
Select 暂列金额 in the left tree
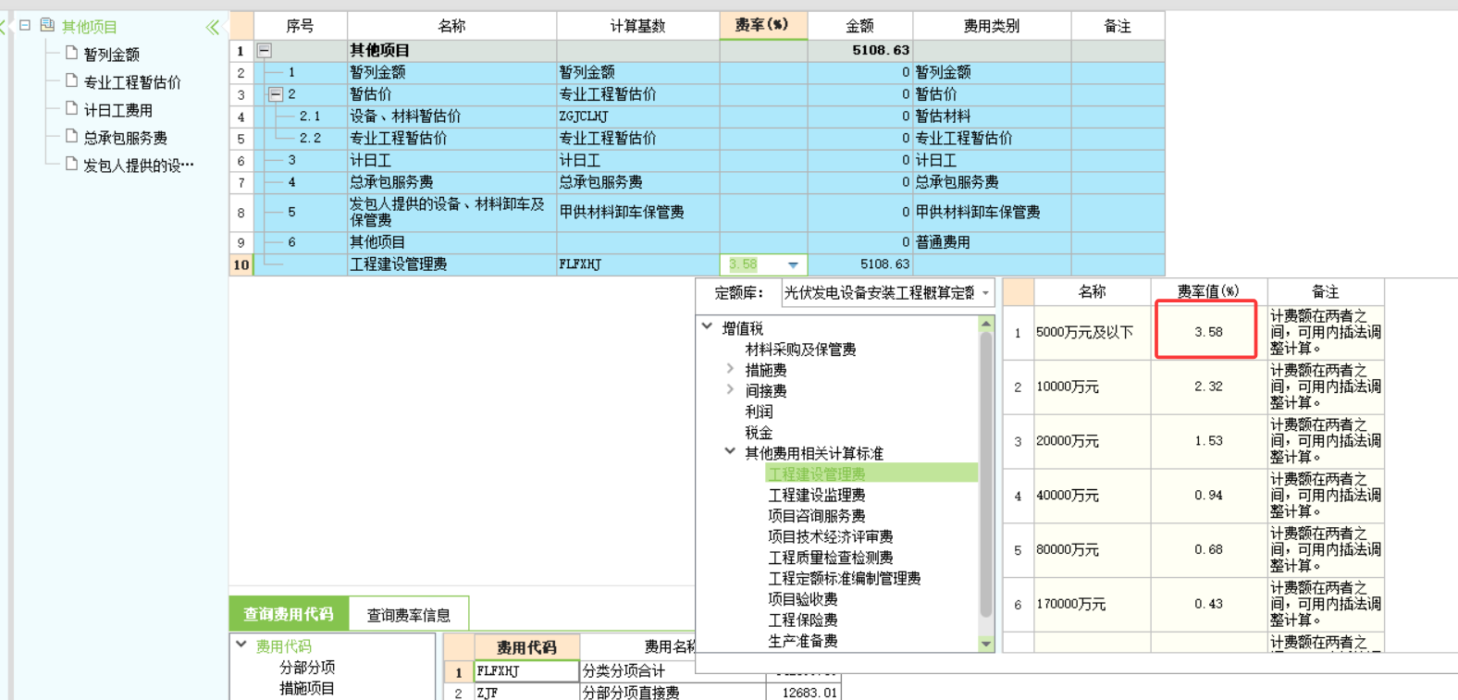[x=111, y=55]
